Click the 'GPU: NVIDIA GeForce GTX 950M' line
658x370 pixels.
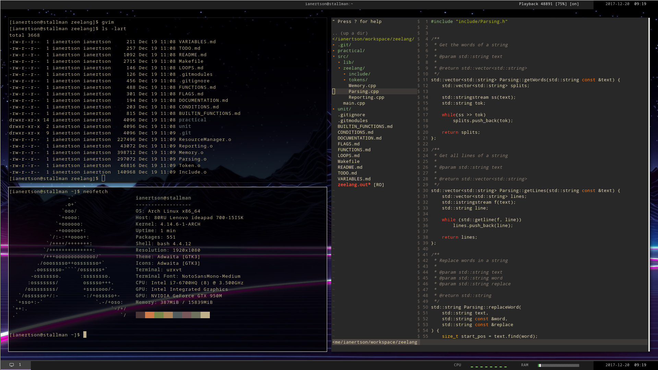pyautogui.click(x=179, y=296)
